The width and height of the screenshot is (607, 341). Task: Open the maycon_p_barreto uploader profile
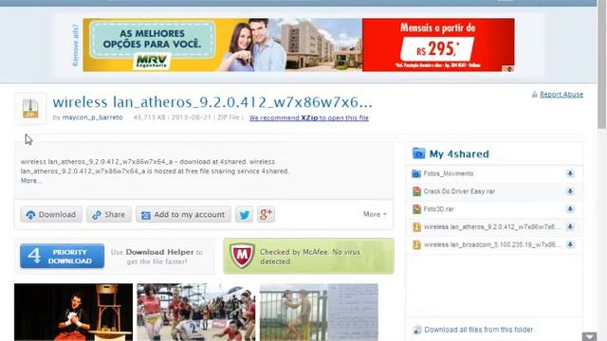click(92, 117)
